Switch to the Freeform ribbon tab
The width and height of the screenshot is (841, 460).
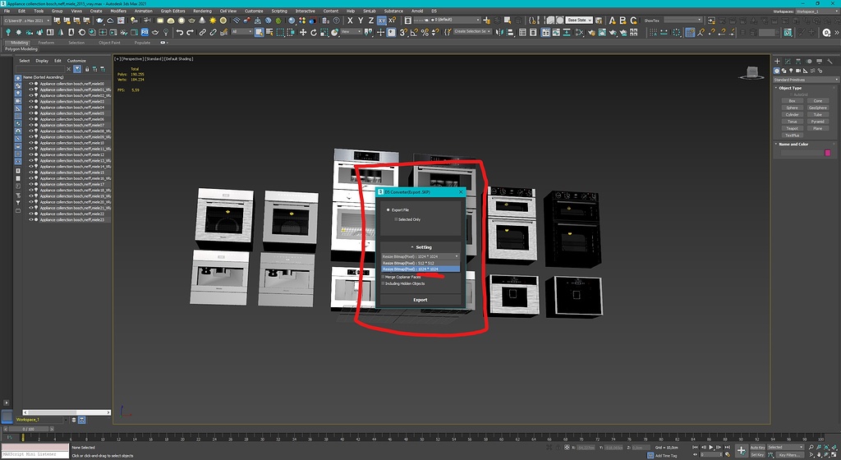click(x=46, y=43)
